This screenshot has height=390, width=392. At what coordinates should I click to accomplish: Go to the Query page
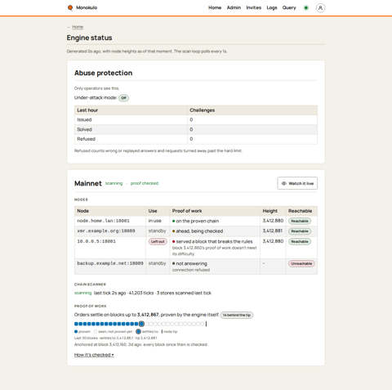point(289,7)
